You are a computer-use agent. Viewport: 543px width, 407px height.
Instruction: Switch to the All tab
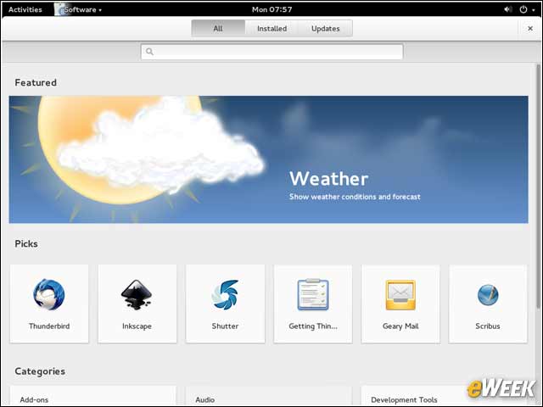click(218, 28)
